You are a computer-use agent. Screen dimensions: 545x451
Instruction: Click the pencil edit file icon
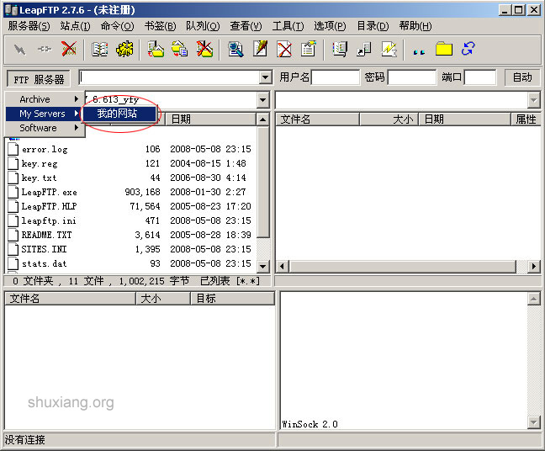pyautogui.click(x=260, y=49)
